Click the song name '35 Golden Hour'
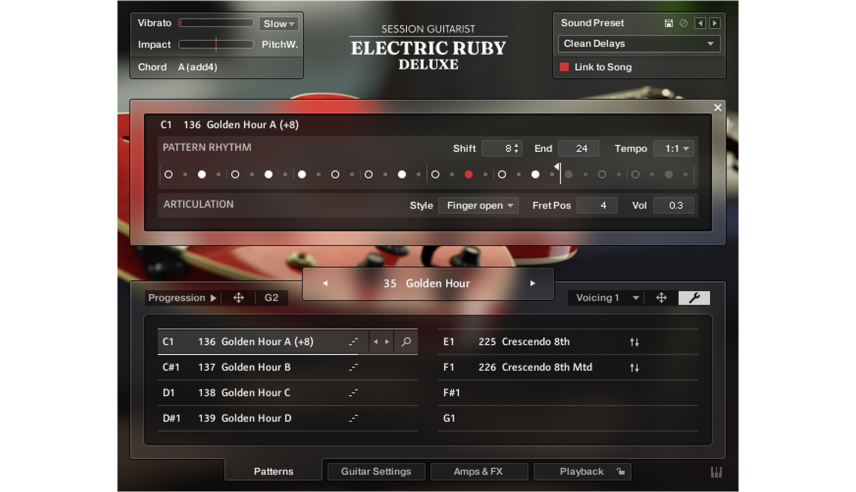Screen dimensions: 856x492 tap(427, 283)
